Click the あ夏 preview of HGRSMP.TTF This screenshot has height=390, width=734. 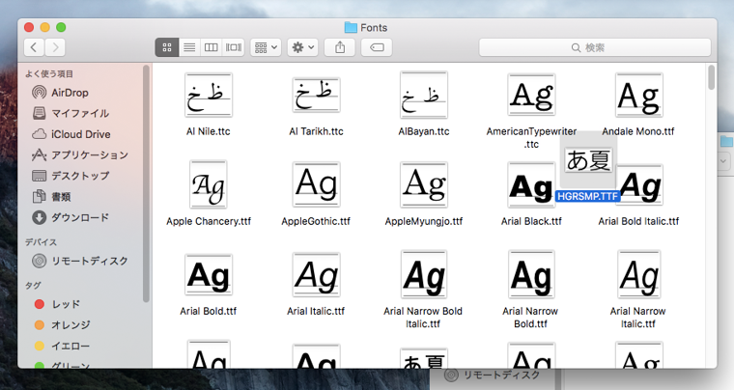click(588, 160)
